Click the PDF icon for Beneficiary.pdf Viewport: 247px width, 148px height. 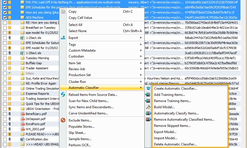point(23,114)
